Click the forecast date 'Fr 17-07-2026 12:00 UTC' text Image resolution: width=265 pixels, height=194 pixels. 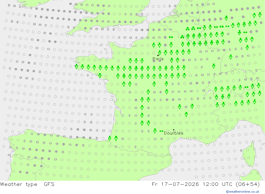point(192,184)
